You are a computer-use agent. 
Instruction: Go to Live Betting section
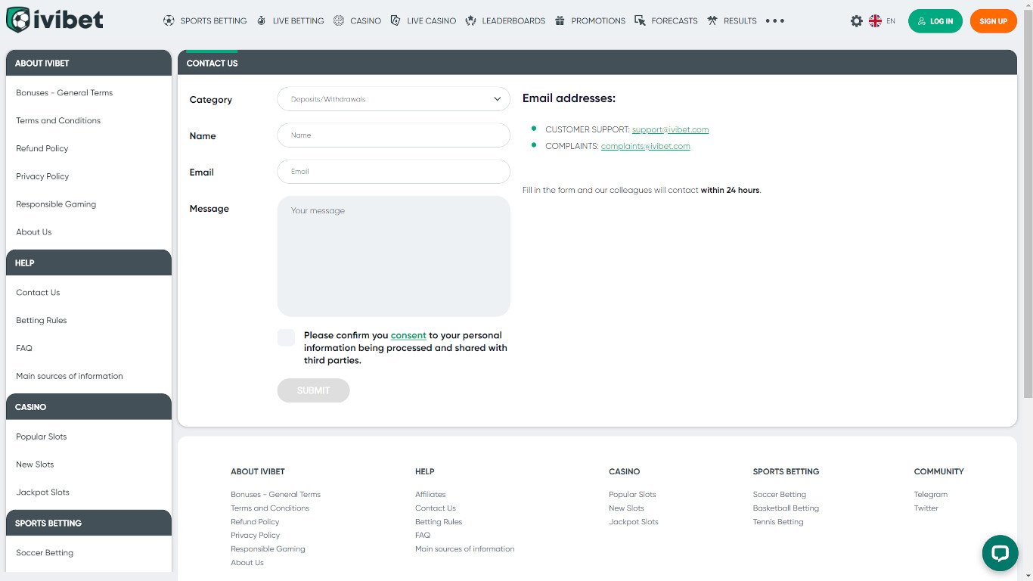(298, 20)
